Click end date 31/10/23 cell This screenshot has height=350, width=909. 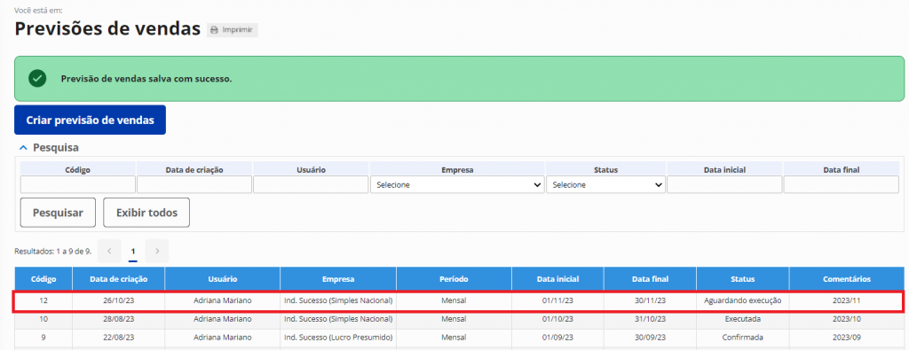650,319
